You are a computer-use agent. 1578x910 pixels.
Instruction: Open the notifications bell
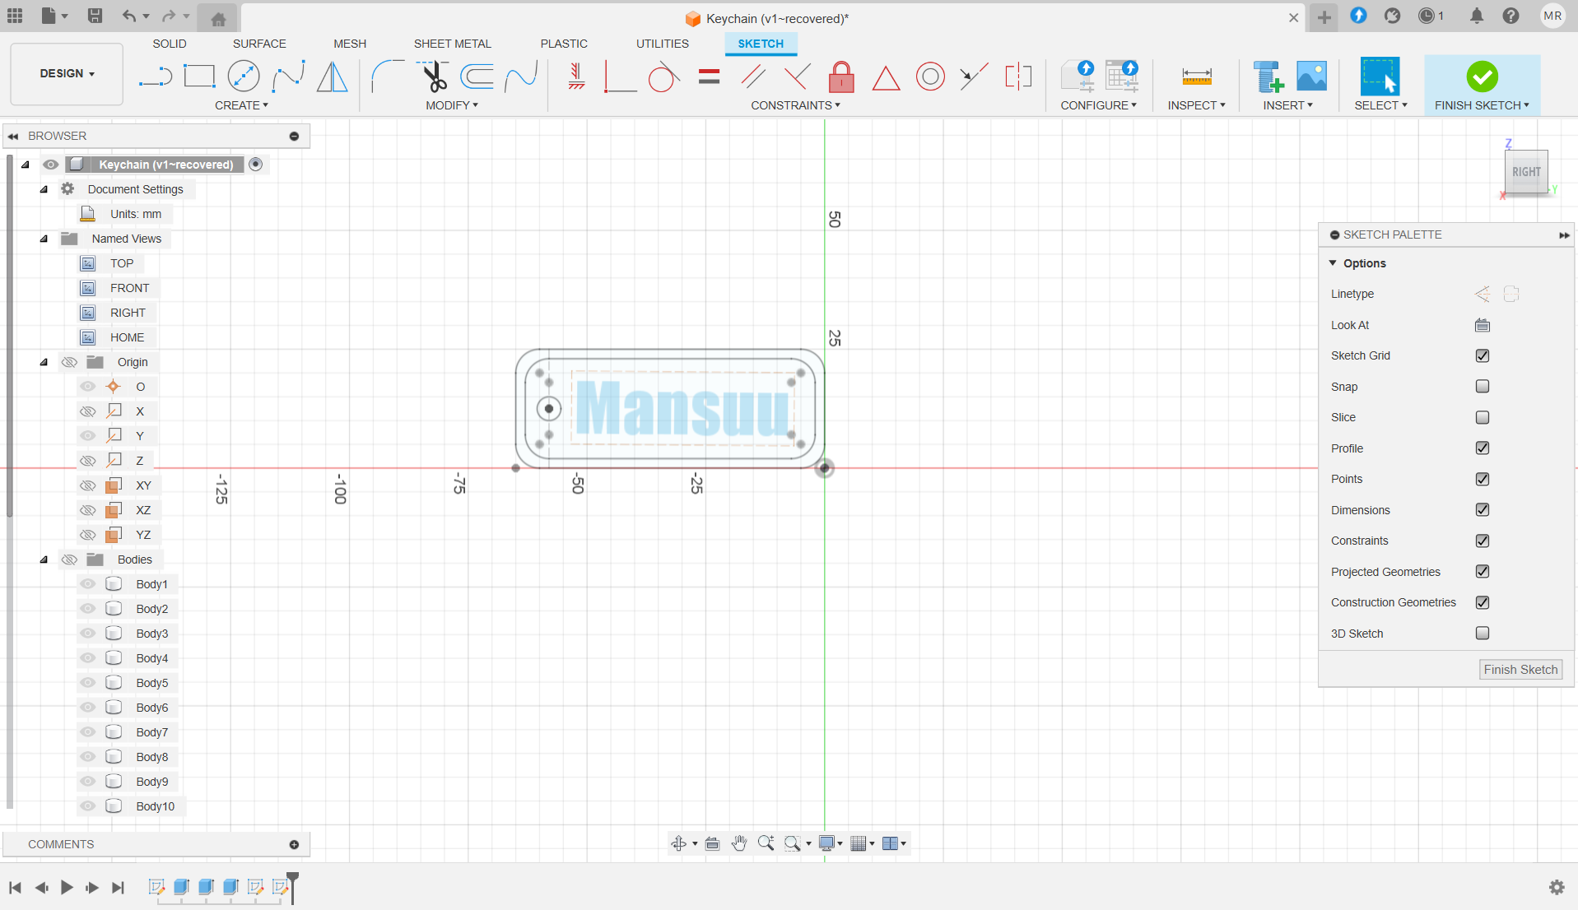pyautogui.click(x=1477, y=16)
